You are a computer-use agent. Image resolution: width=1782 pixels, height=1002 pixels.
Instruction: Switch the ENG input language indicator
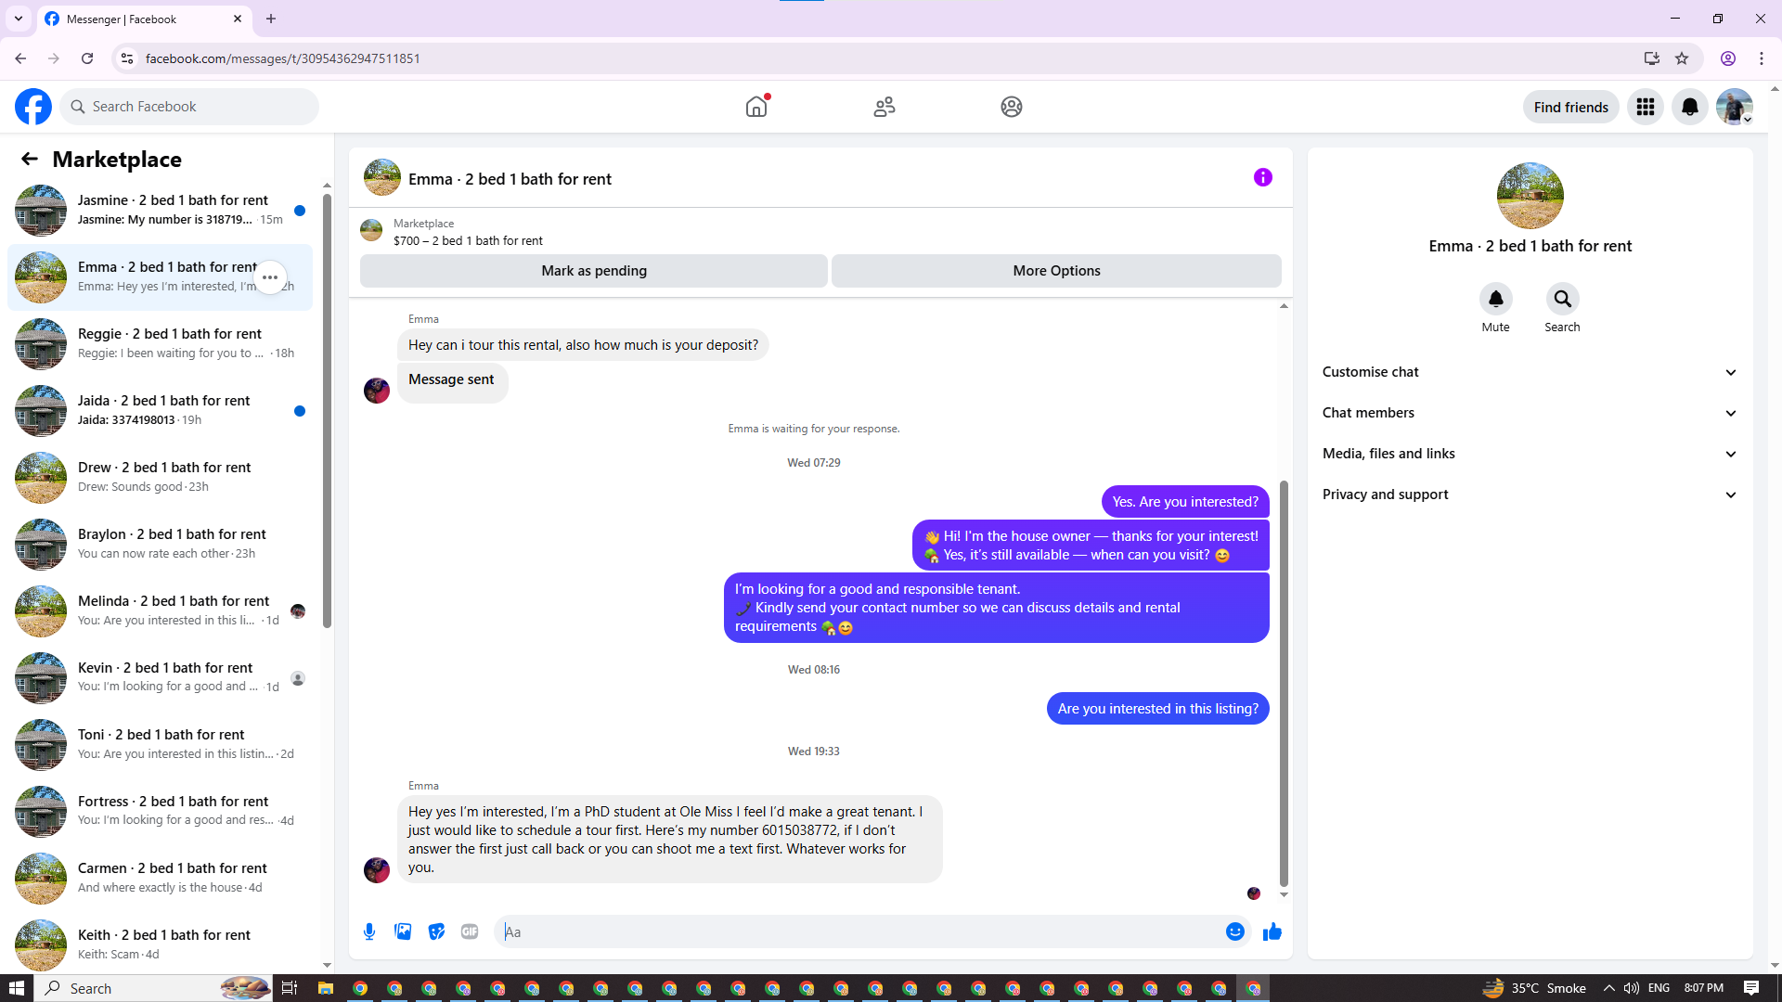[x=1659, y=988]
